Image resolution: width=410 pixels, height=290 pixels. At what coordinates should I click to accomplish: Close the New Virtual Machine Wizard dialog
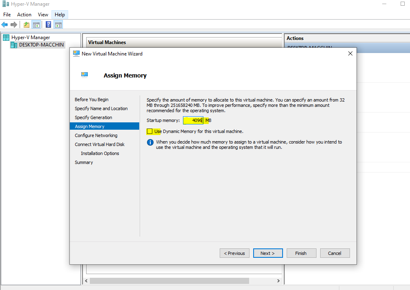click(350, 53)
